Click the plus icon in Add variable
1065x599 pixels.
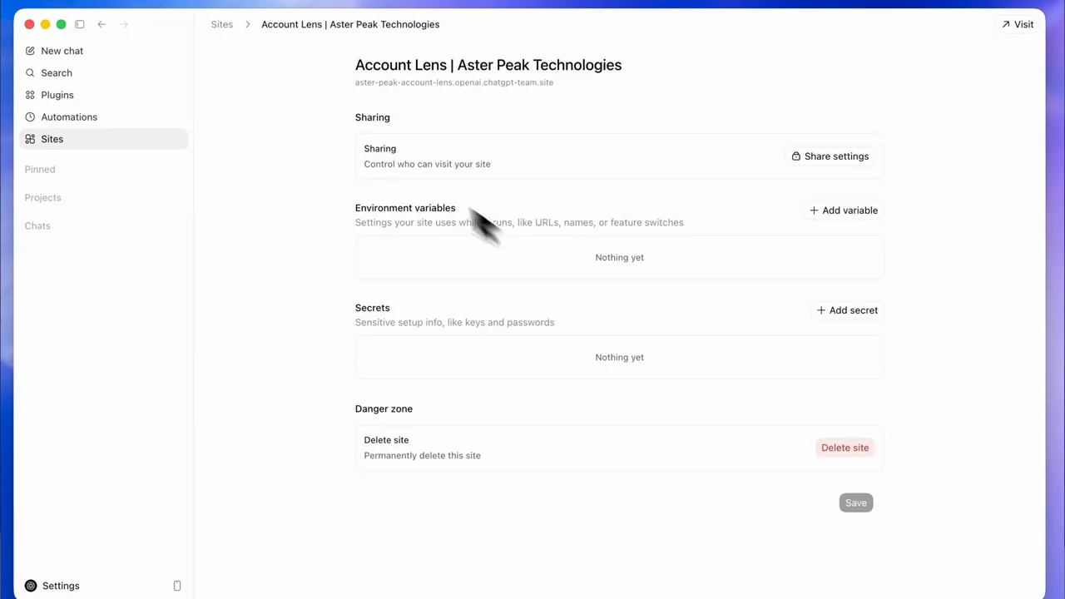(814, 210)
